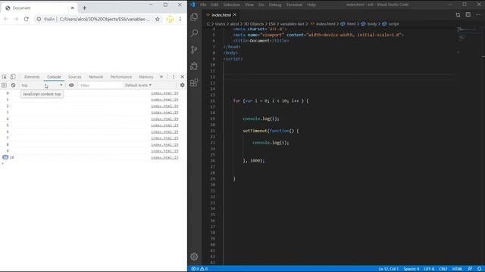Switch to the Memory tab
Viewport: 485px width, 272px height.
coord(146,77)
